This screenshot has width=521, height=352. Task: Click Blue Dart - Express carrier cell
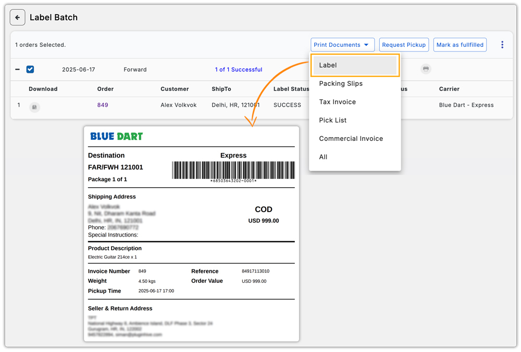tap(466, 105)
